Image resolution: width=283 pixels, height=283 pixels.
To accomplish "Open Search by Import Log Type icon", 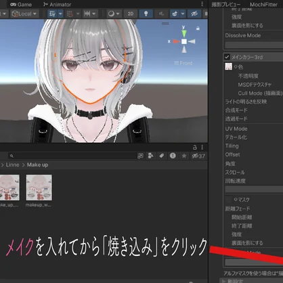I will [x=173, y=156].
